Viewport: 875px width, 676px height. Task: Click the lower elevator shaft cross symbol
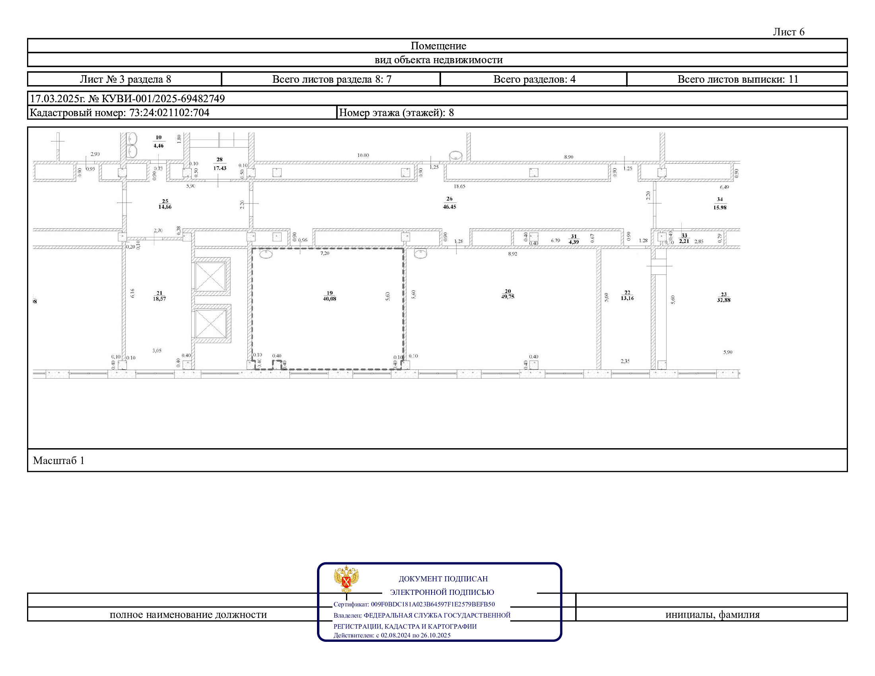click(210, 324)
